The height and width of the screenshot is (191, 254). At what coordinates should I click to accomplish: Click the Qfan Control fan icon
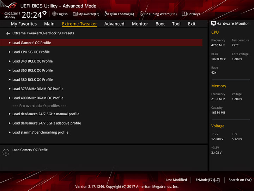coord(107,14)
